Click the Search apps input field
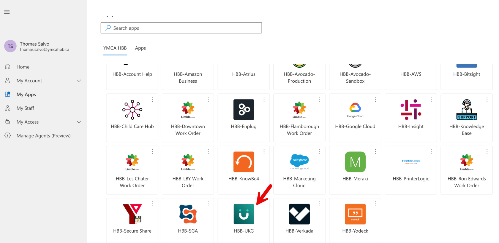The image size is (499, 243). (181, 28)
